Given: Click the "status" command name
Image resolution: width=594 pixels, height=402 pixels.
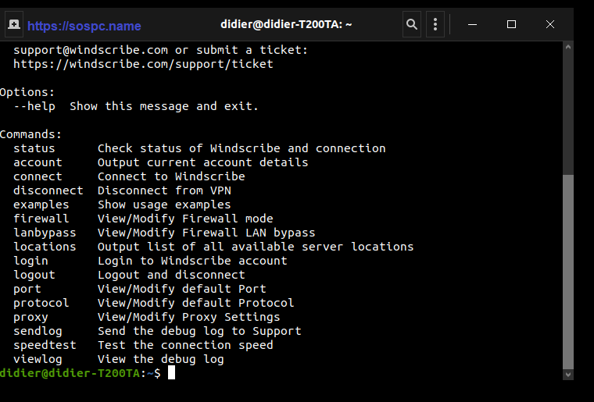Looking at the screenshot, I should coord(34,148).
